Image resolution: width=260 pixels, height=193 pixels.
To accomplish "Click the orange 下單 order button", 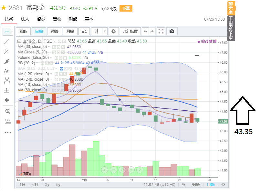I will tap(126, 8).
